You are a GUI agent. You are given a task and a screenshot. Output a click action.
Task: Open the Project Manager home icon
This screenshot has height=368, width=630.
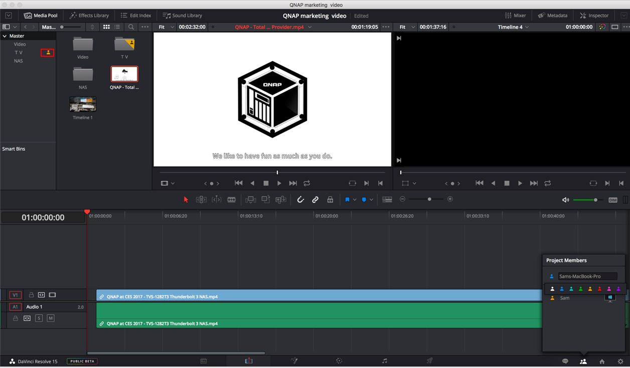coord(602,361)
